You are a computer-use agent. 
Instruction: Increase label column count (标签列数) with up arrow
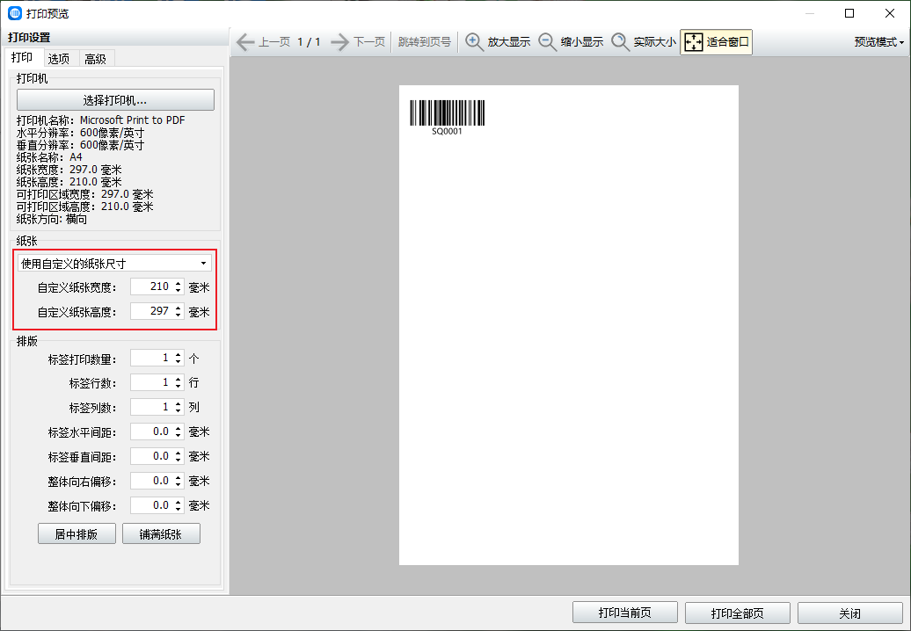[x=178, y=403]
